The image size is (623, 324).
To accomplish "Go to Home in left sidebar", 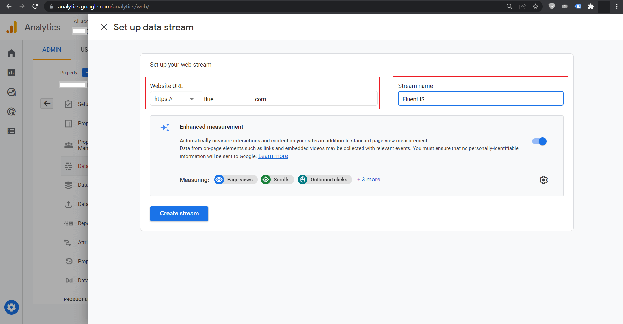I will (11, 53).
